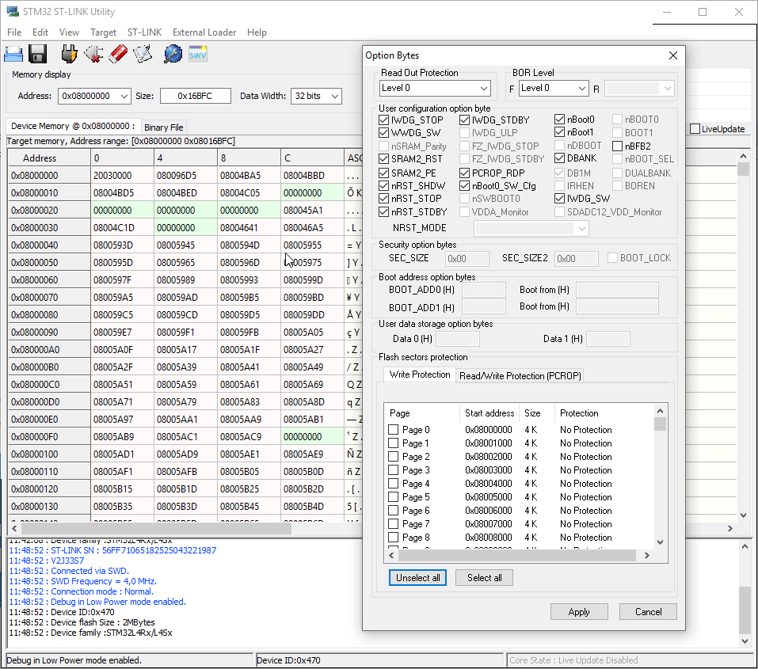Enable the nBFB2 checkbox
The image size is (758, 669).
coord(617,146)
